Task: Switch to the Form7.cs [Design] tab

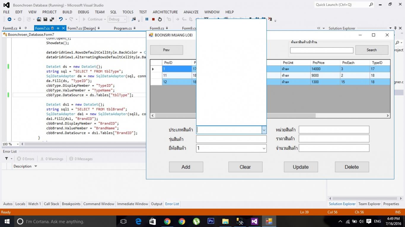Action: [x=82, y=28]
